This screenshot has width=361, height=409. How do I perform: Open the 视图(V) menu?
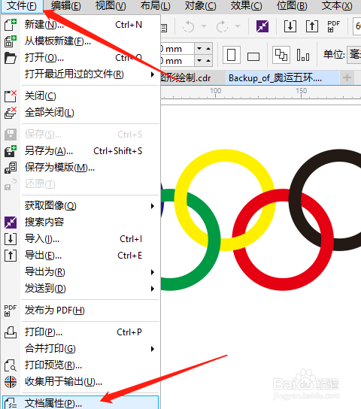[x=111, y=6]
